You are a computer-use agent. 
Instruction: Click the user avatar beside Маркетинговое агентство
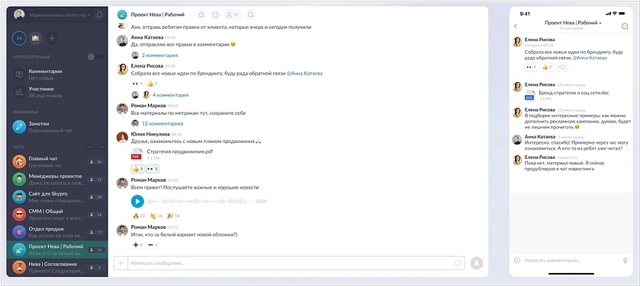tap(19, 14)
